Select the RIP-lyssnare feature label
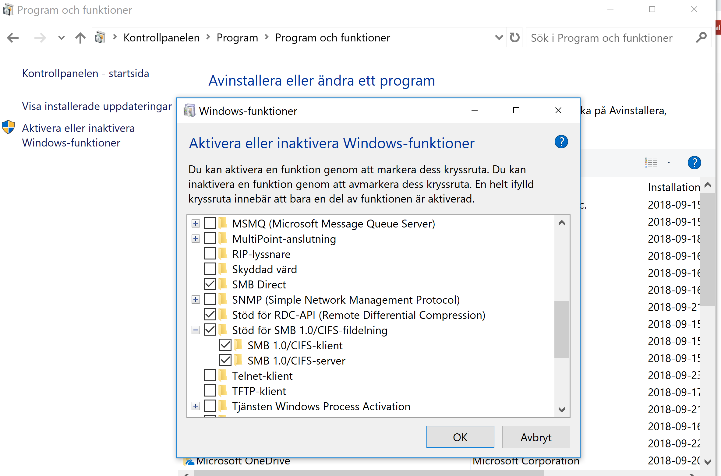Image resolution: width=721 pixels, height=476 pixels. pos(261,254)
